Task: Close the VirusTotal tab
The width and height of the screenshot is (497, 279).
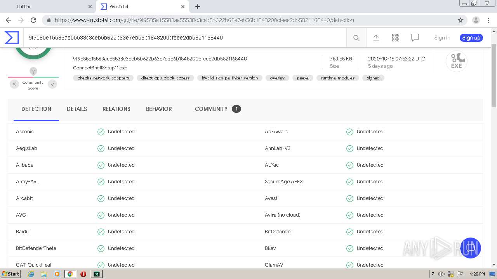Action: pos(183,7)
